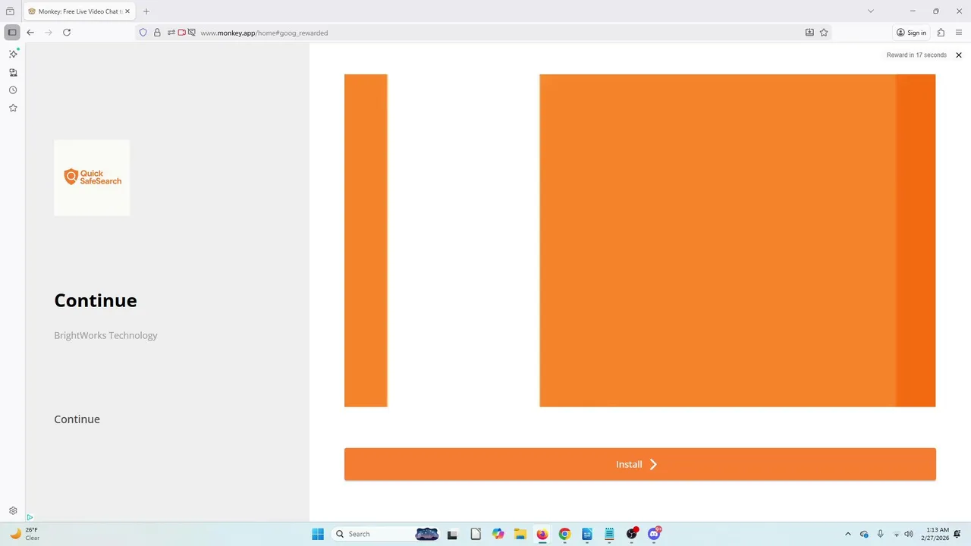Click the camera sharing indicator icon
Screen dimensions: 971x546
(182, 33)
